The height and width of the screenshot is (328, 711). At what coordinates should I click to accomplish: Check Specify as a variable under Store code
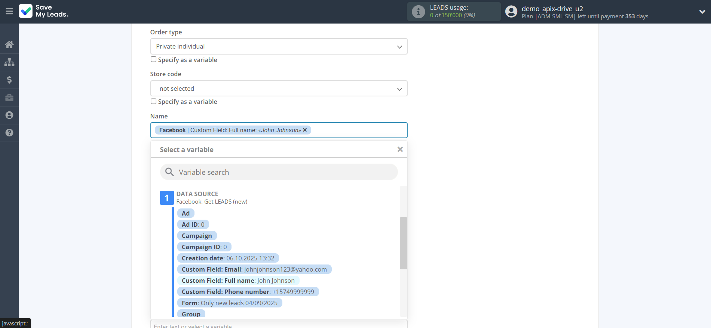click(x=153, y=102)
